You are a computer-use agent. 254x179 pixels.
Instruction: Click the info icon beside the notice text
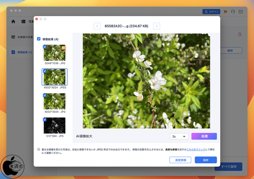[39, 149]
